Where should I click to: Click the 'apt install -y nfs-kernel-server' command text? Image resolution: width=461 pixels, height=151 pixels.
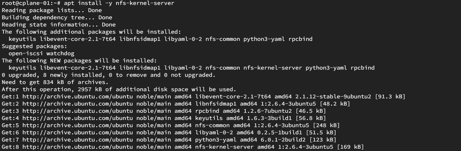[119, 3]
